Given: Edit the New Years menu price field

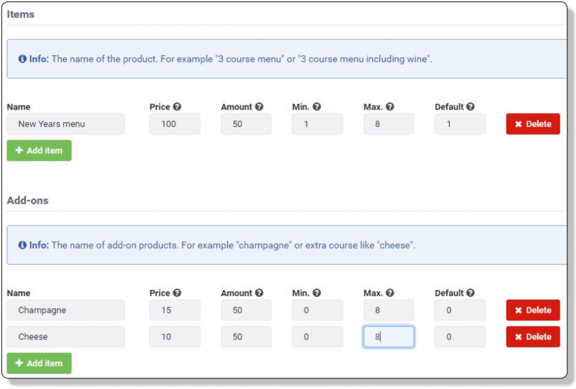Looking at the screenshot, I should click(175, 124).
